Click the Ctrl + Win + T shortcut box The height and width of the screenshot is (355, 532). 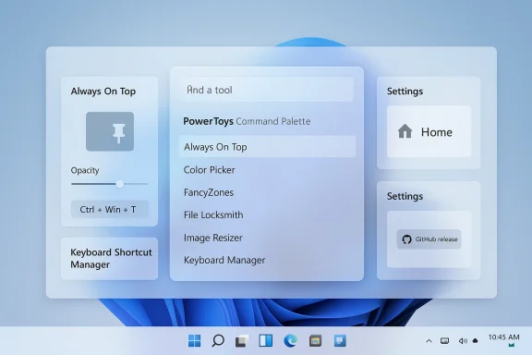(x=109, y=209)
